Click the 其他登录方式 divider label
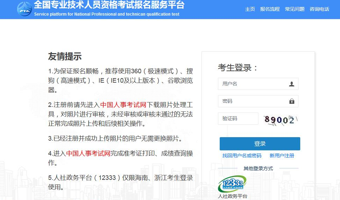This screenshot has width=340, height=200. pyautogui.click(x=258, y=168)
